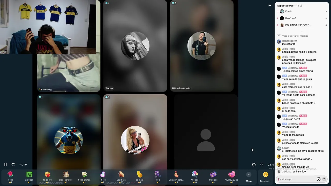Open viewer ROLLINGA Y RICOTE in ranking
This screenshot has width=331, height=186.
click(x=302, y=25)
